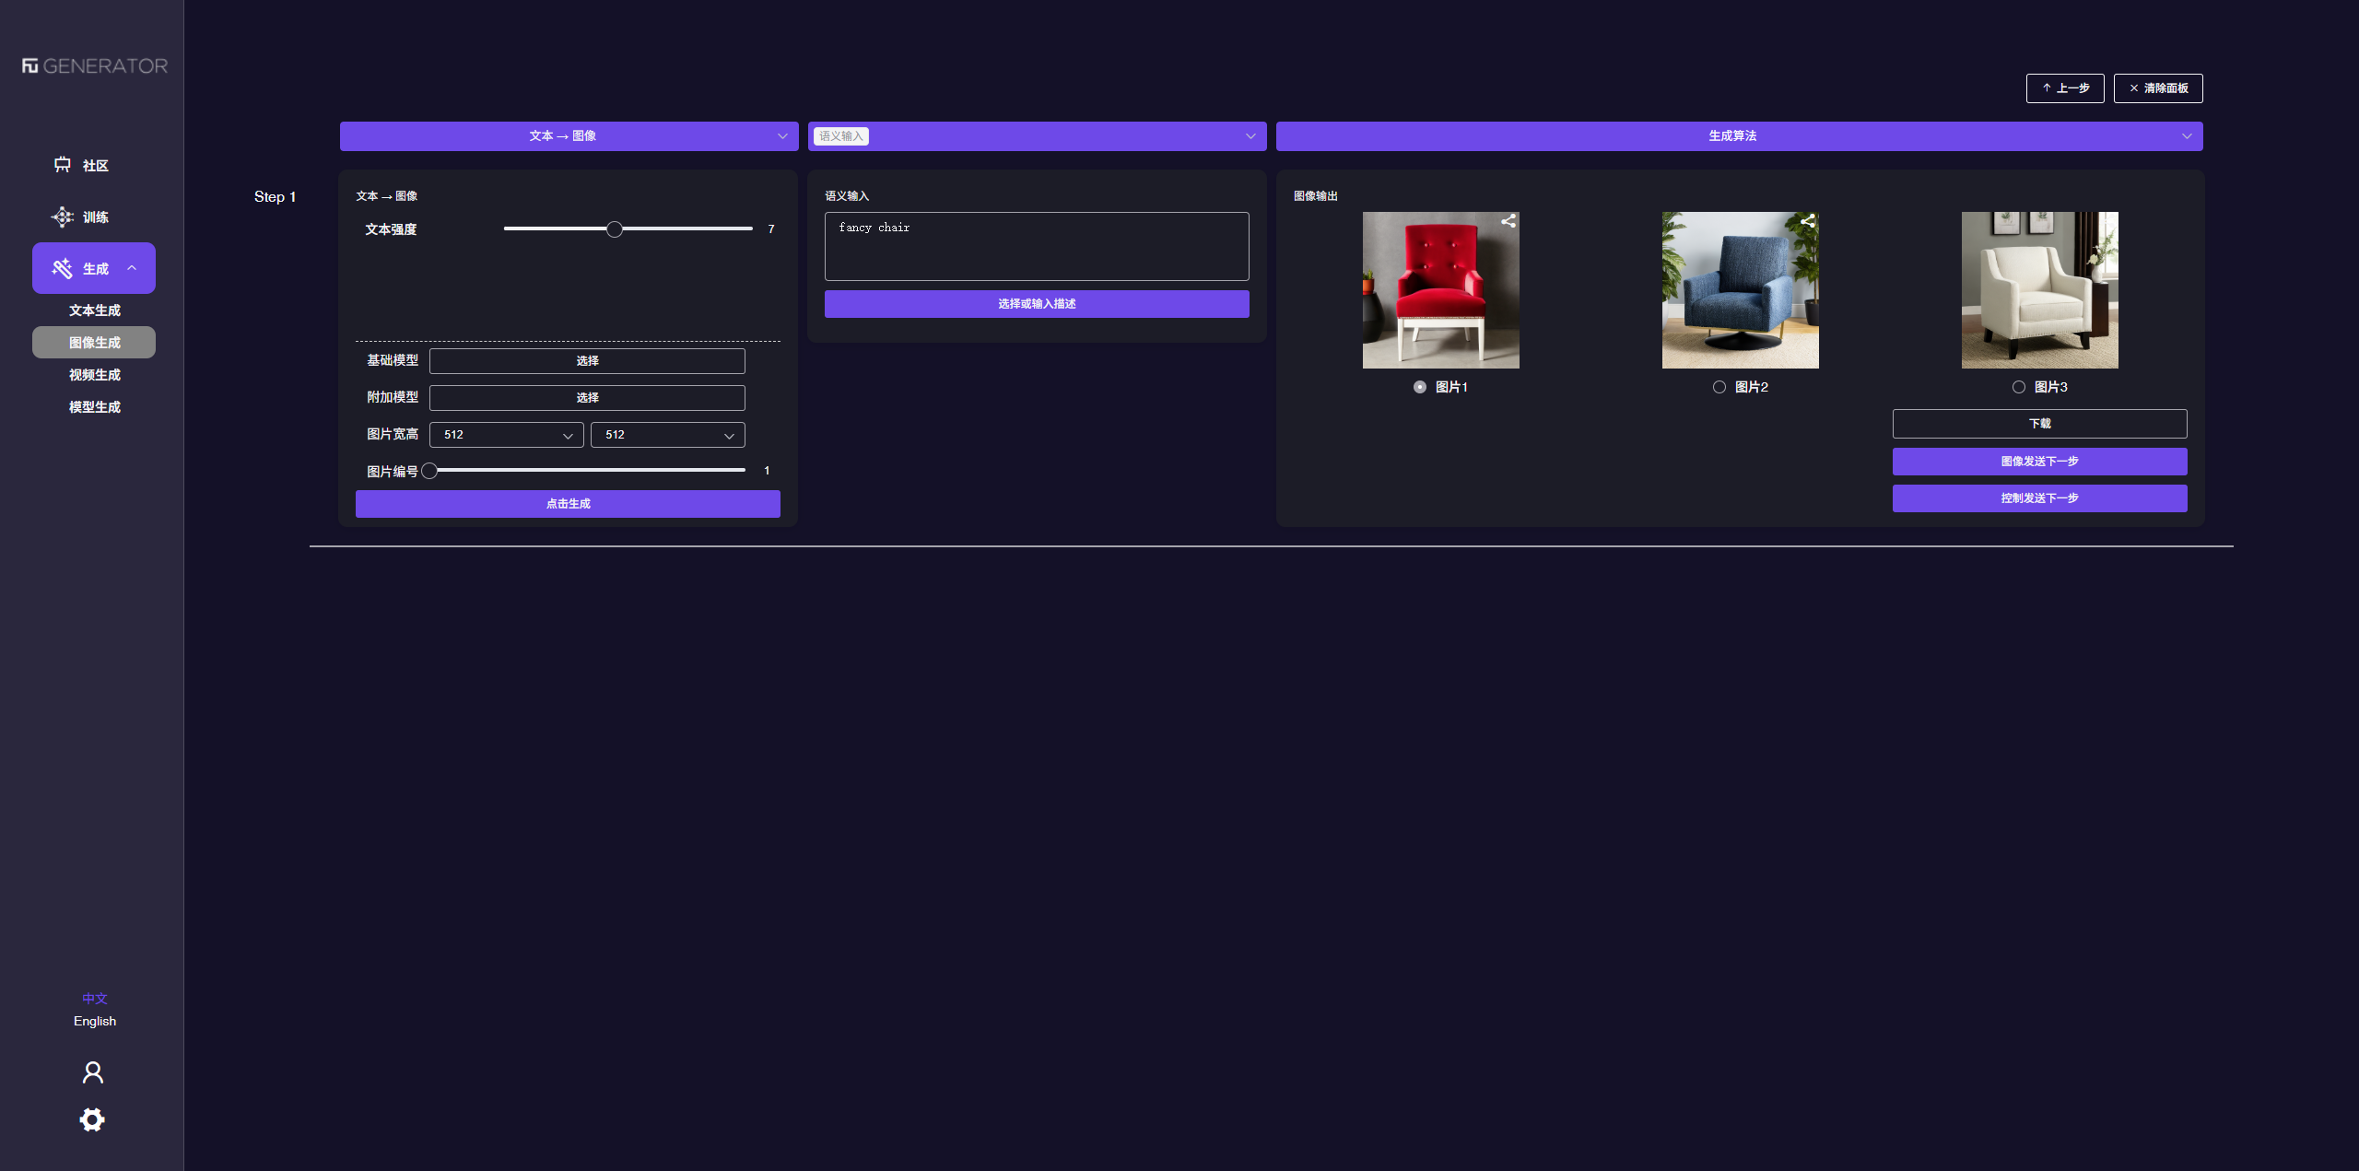Select the 图片3 radio button

pyautogui.click(x=2019, y=387)
